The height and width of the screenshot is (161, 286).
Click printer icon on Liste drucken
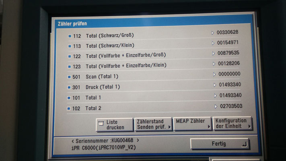(101, 124)
